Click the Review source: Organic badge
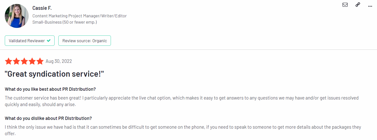The width and height of the screenshot is (377, 140). tap(85, 41)
